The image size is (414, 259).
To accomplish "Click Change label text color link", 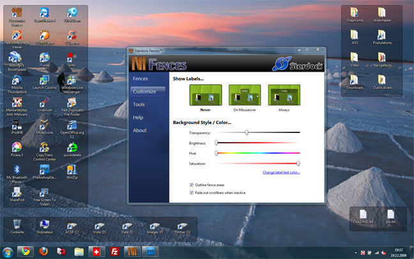I will (281, 172).
